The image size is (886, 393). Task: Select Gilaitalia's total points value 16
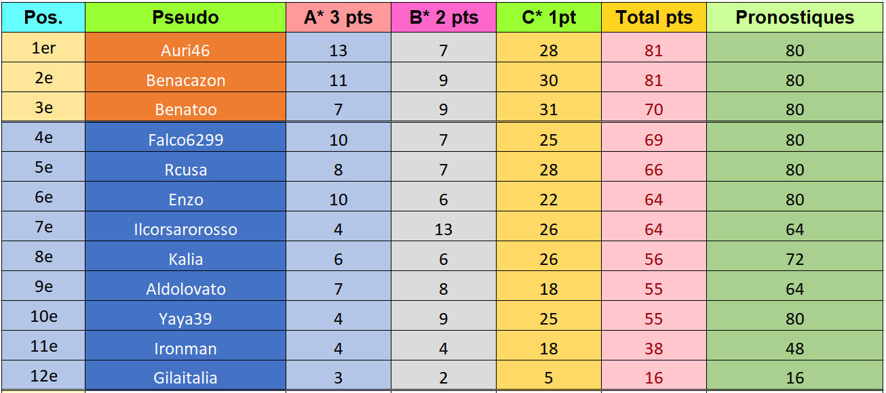click(x=654, y=377)
